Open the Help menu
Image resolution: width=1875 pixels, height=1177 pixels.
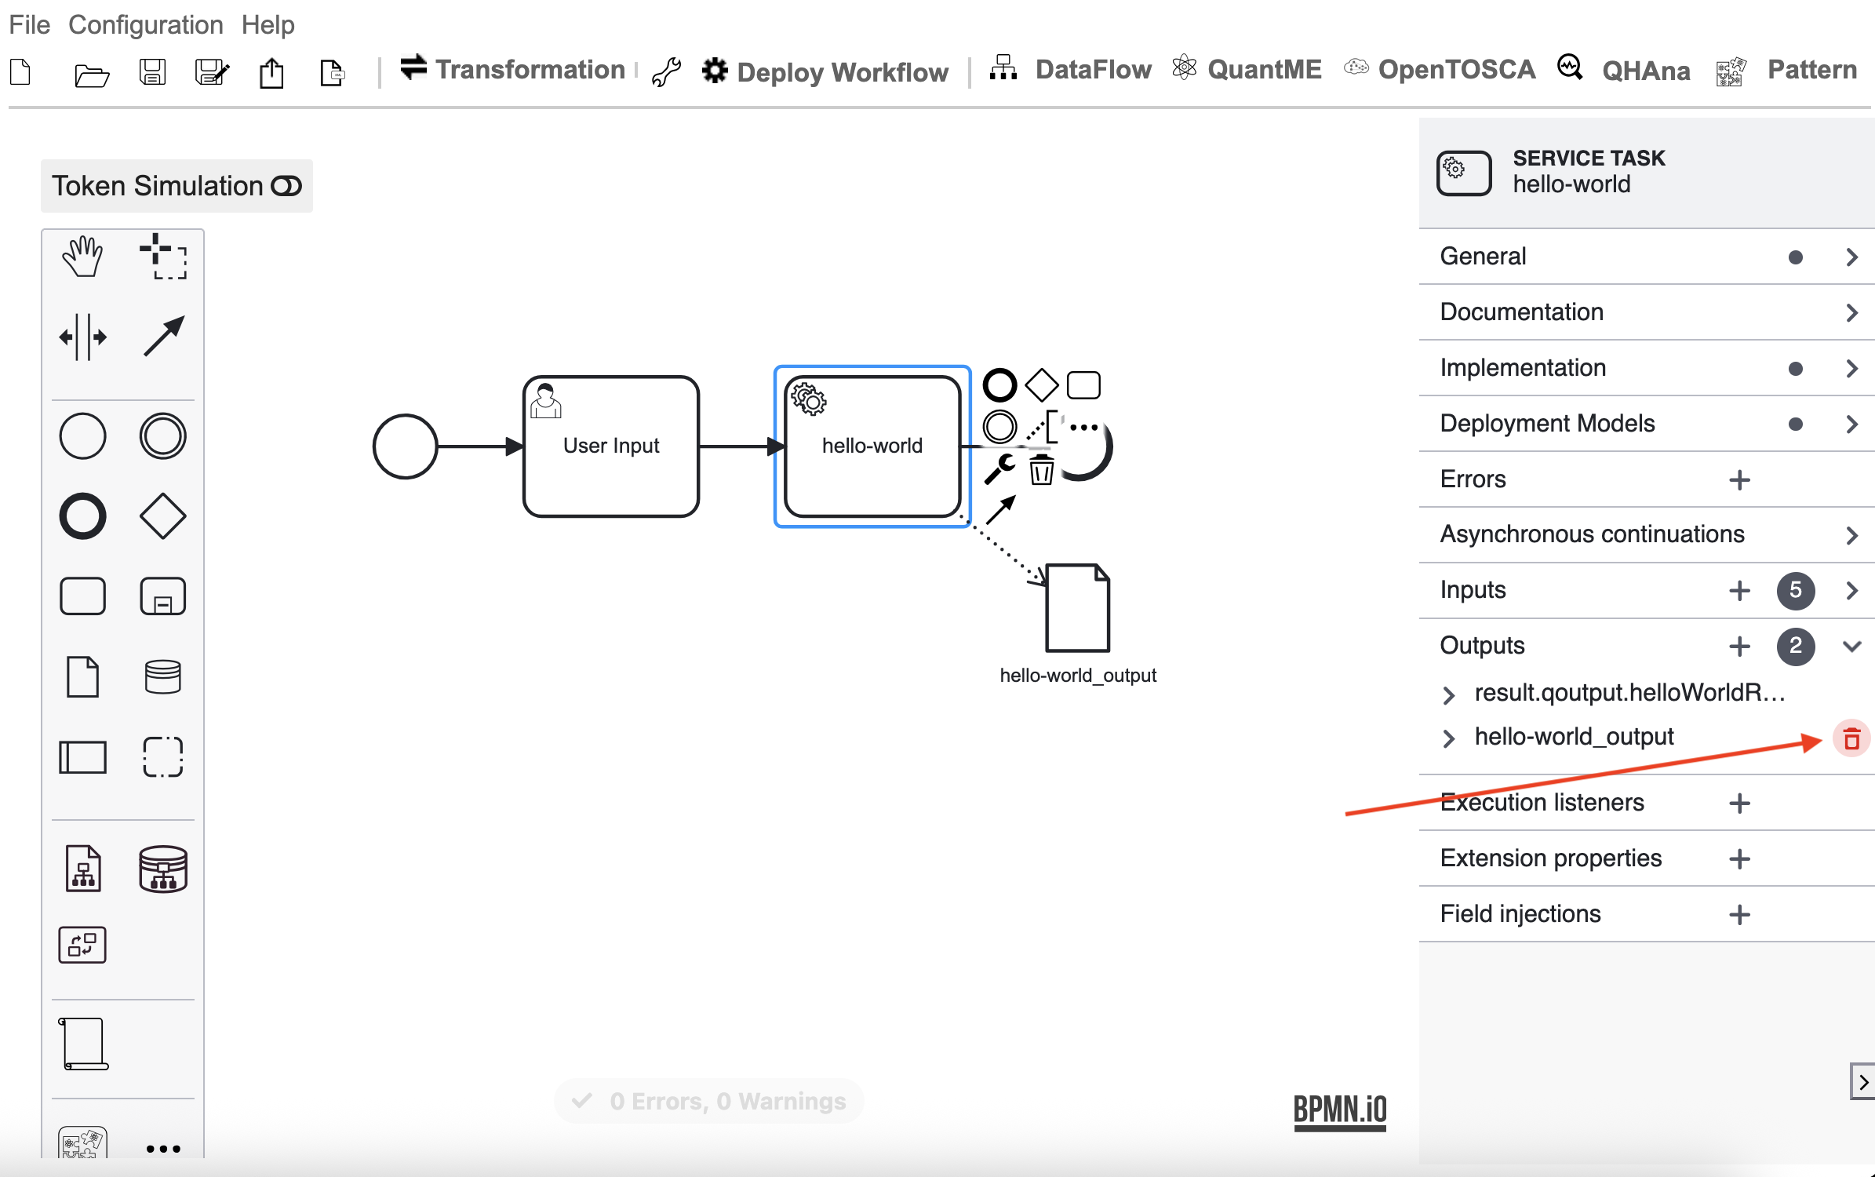[268, 25]
